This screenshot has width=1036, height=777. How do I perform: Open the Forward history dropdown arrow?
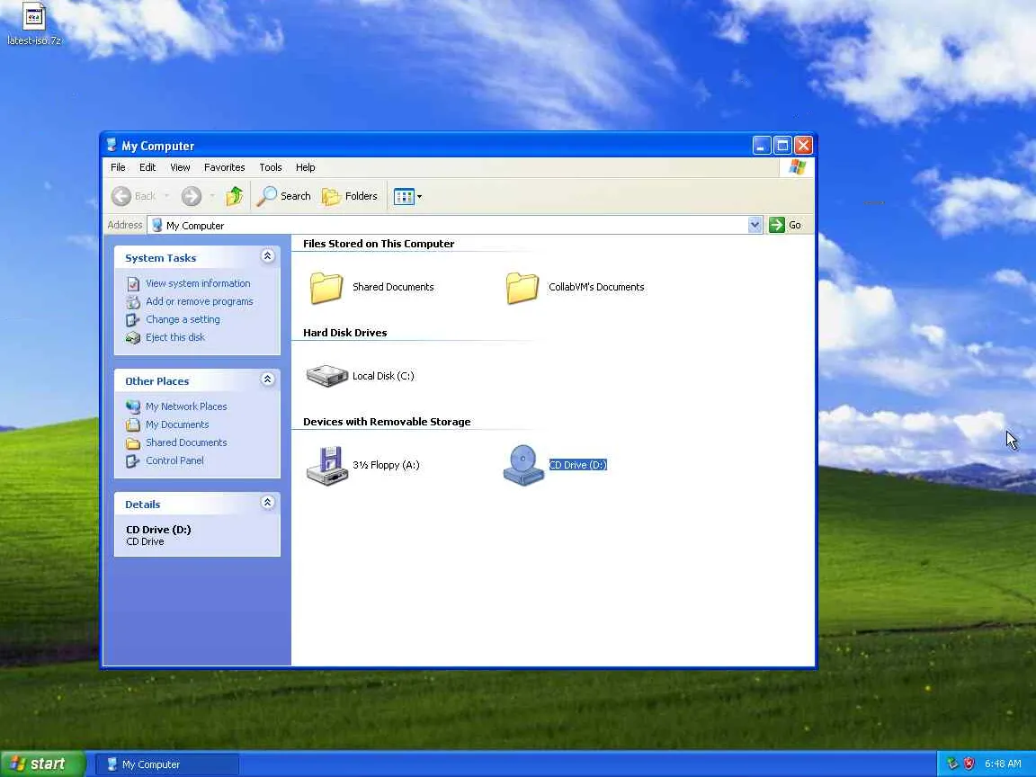(x=212, y=196)
